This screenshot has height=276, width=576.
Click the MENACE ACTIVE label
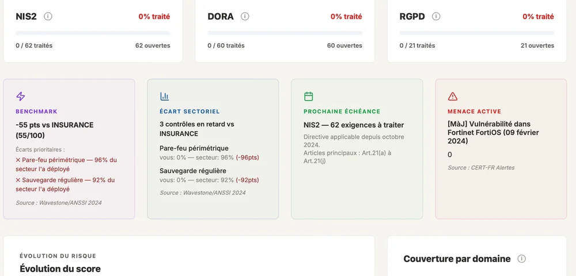tap(474, 112)
